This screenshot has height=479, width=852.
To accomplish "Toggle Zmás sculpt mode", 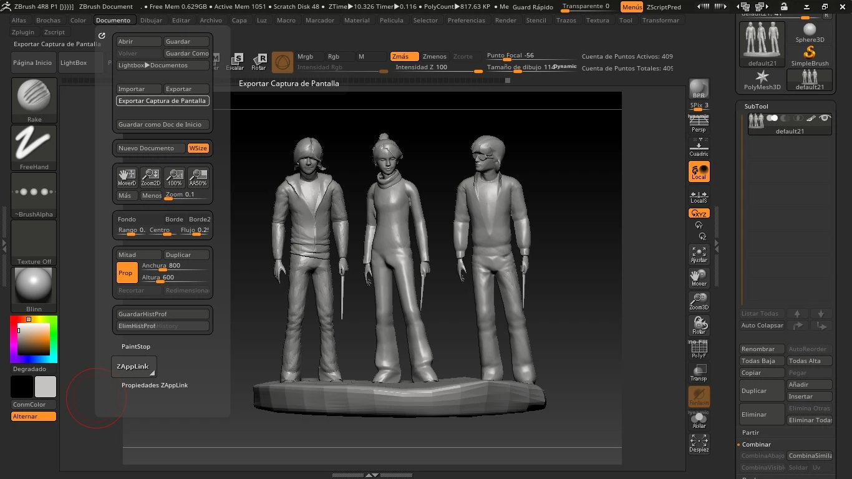I will pos(404,56).
